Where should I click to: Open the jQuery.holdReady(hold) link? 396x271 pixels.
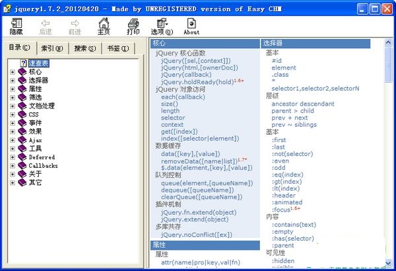pos(197,82)
